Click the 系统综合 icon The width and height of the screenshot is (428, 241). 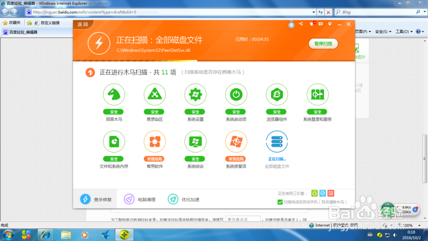pos(195,142)
